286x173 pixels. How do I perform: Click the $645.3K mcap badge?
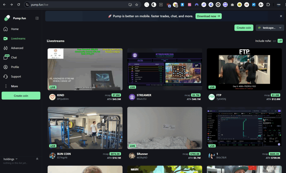click(275, 154)
